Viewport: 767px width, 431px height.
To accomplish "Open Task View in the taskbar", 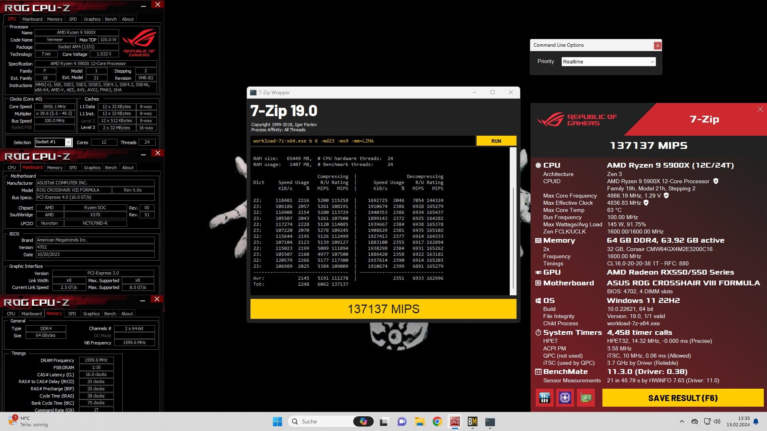I will [x=384, y=421].
